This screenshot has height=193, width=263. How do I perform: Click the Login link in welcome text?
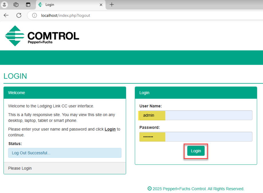click(x=110, y=129)
